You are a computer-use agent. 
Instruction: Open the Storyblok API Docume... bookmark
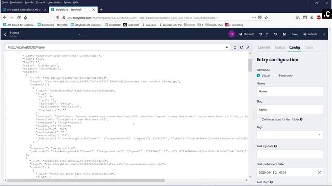coord(86,25)
